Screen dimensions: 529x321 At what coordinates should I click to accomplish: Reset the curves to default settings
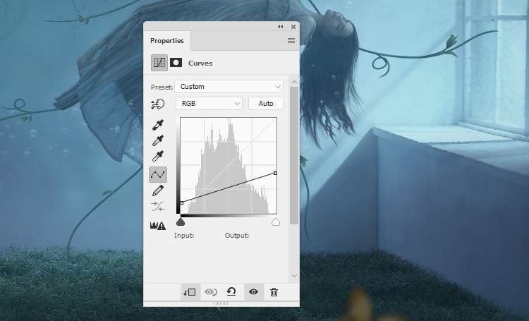tap(231, 292)
